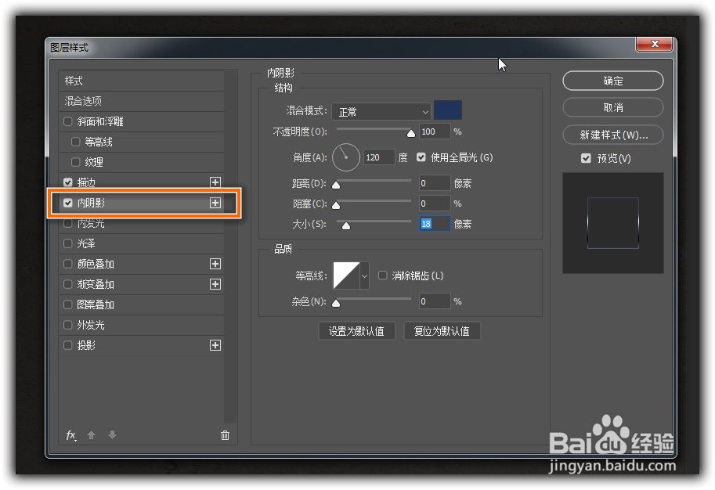The width and height of the screenshot is (715, 490).
Task: Click the trash icon to delete effects
Action: tap(226, 434)
